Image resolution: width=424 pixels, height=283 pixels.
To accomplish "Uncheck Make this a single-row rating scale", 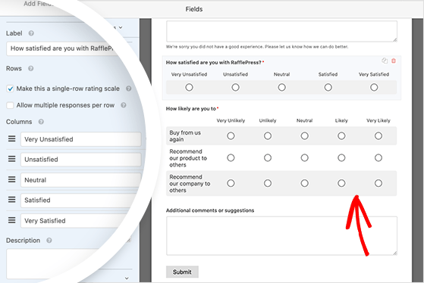I will (x=11, y=89).
